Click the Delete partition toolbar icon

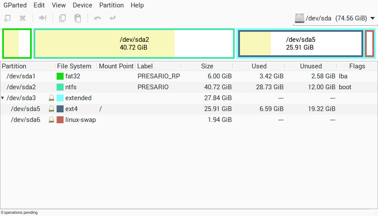[23, 18]
